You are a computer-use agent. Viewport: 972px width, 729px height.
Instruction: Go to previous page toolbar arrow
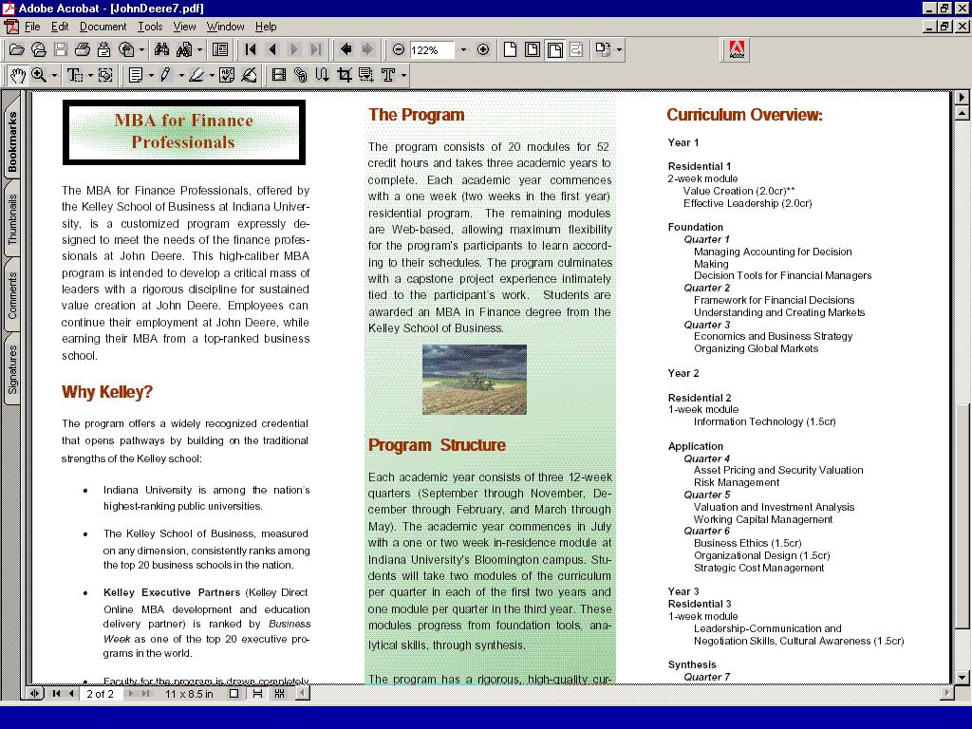pyautogui.click(x=272, y=49)
